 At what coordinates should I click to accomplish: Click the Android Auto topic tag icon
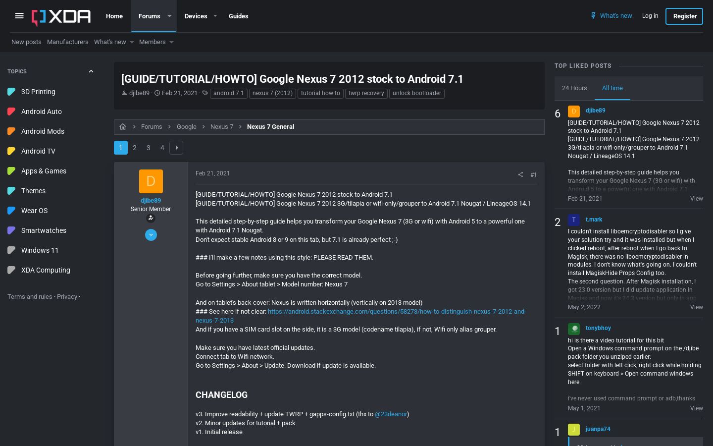coord(12,111)
